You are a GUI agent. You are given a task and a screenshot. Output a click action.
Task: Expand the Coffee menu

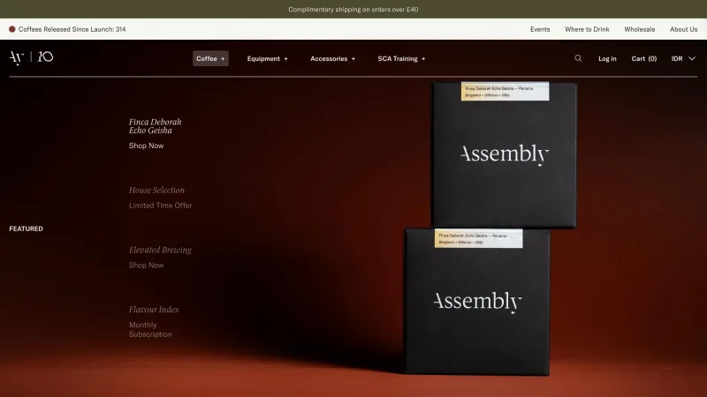pyautogui.click(x=210, y=58)
